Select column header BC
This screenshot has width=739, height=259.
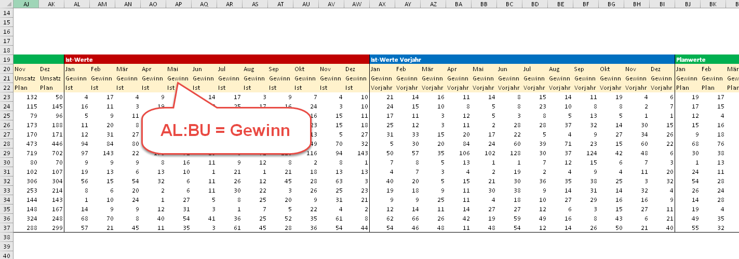tap(509, 4)
